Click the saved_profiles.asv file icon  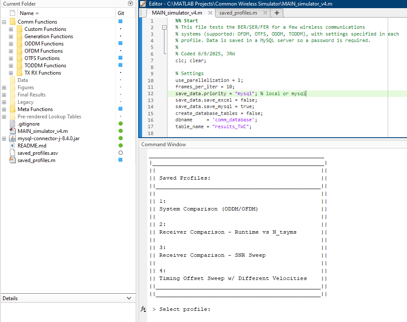12,153
